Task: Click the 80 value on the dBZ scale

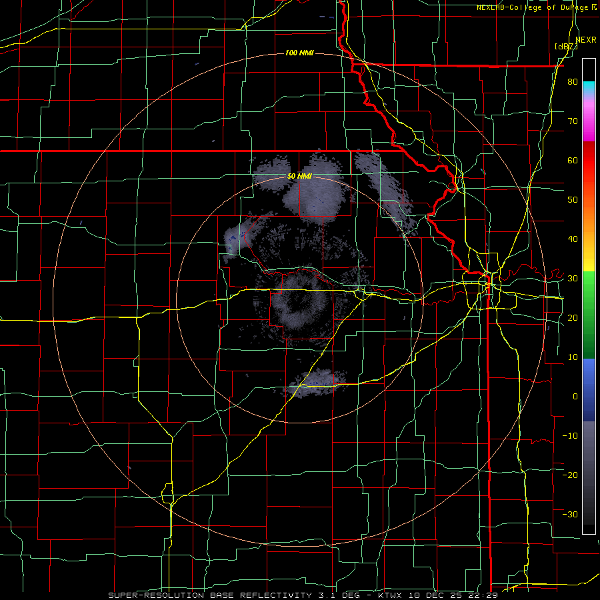Action: coord(573,82)
